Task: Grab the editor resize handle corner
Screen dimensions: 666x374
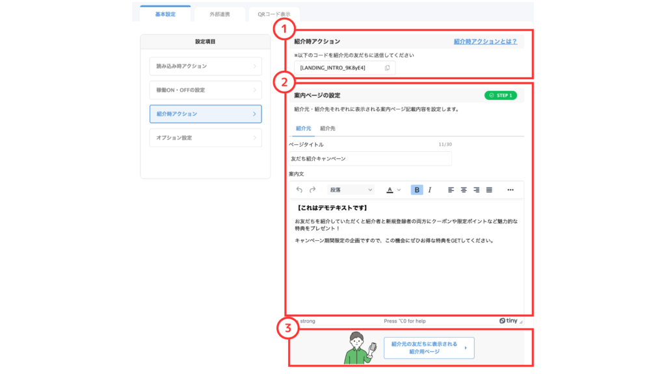Action: (521, 322)
